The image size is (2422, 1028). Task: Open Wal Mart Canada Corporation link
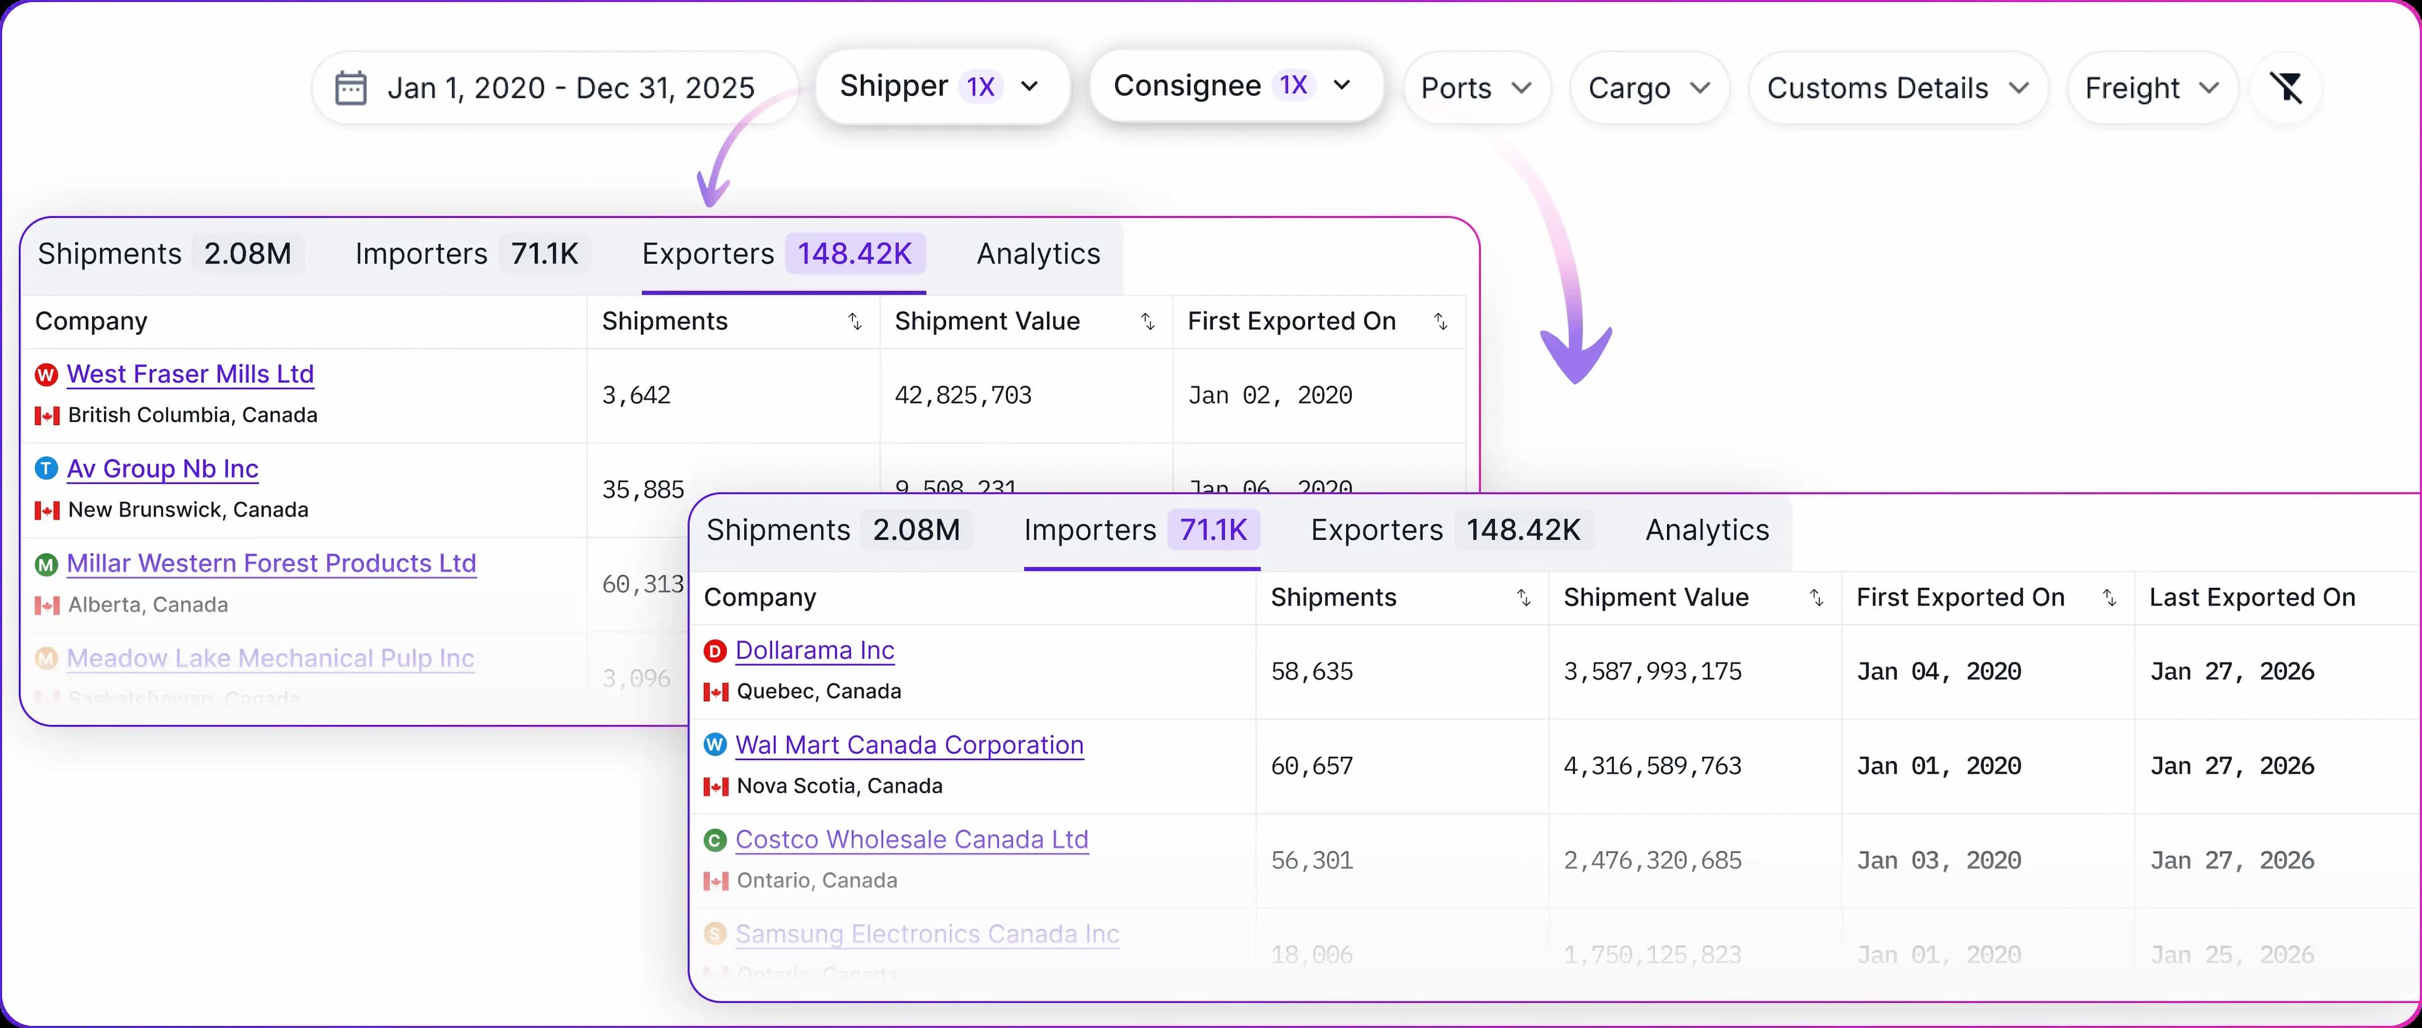pos(909,745)
